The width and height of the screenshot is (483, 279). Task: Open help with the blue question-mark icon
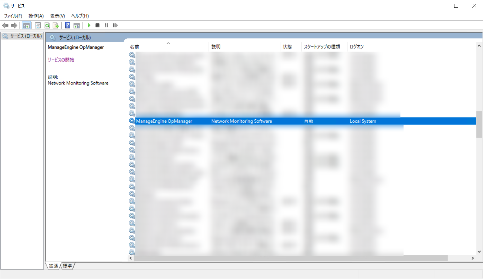coord(68,25)
